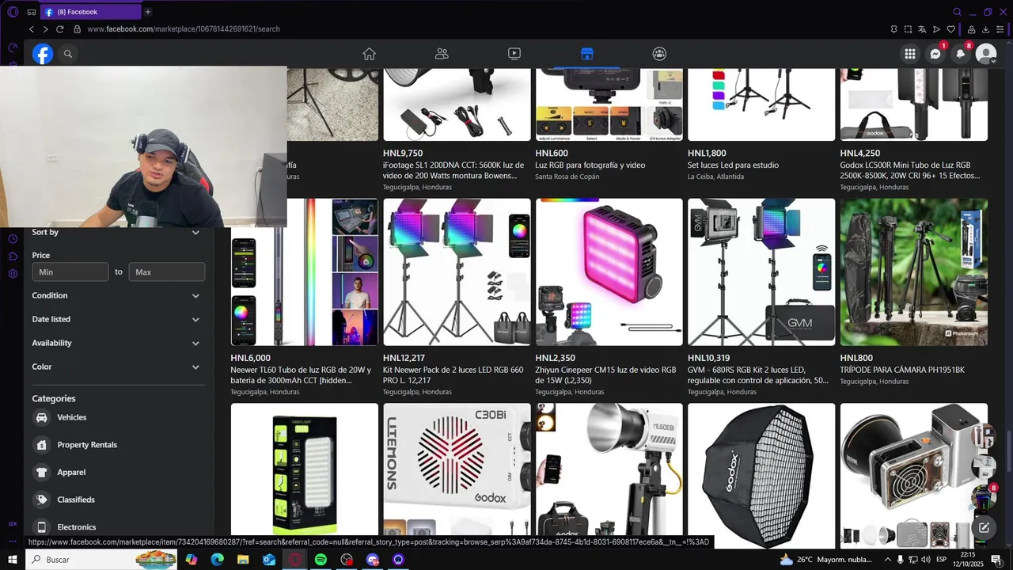1013x570 pixels.
Task: Click the HNL12,217 price text
Action: click(404, 358)
